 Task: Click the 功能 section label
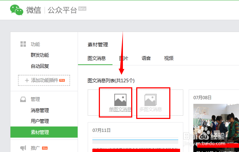click(35, 44)
